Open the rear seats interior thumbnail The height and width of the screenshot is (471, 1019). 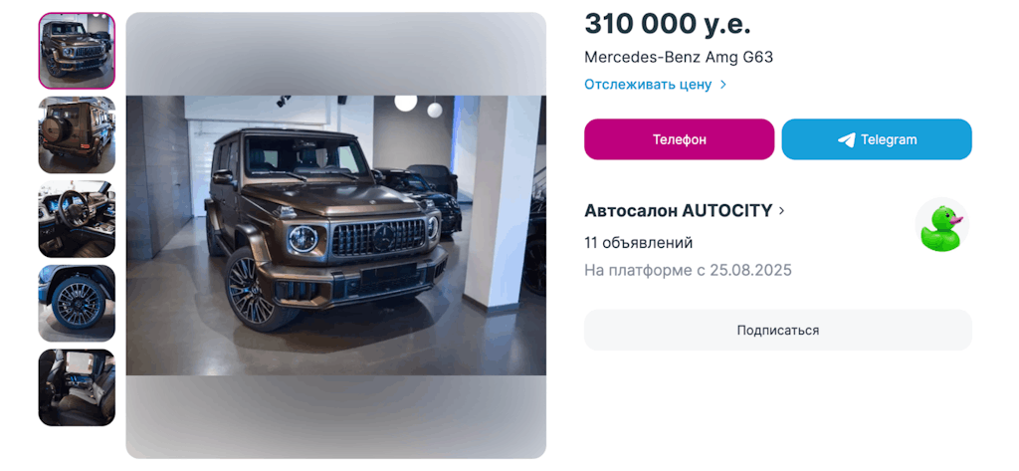tap(77, 387)
